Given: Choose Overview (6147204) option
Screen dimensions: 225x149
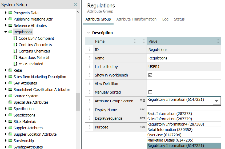Looking at the screenshot, I should [x=184, y=135].
